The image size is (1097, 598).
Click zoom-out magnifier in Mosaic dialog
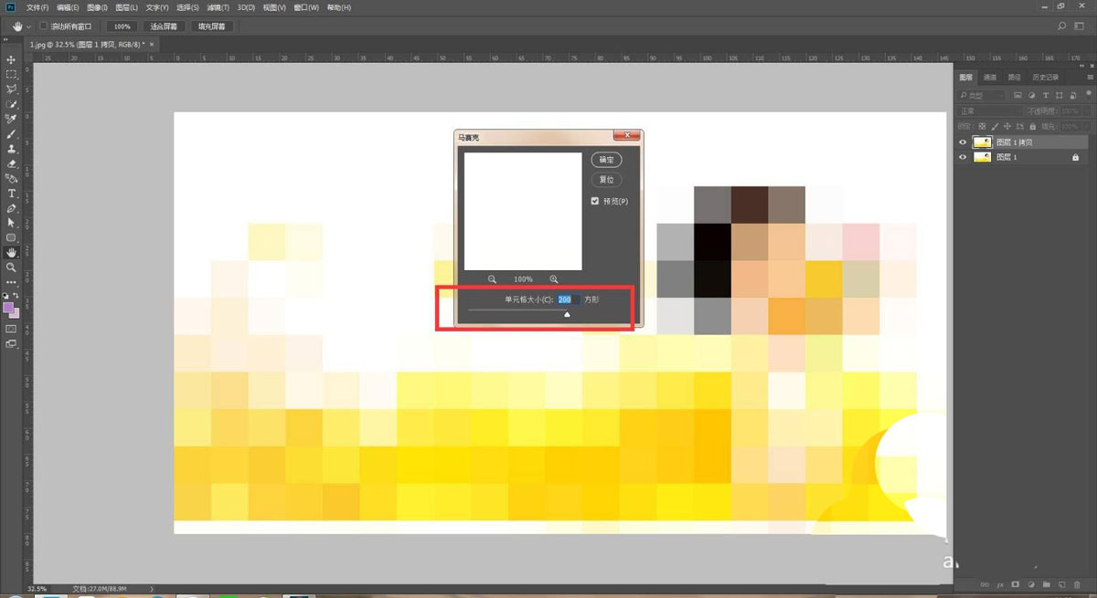[x=492, y=278]
